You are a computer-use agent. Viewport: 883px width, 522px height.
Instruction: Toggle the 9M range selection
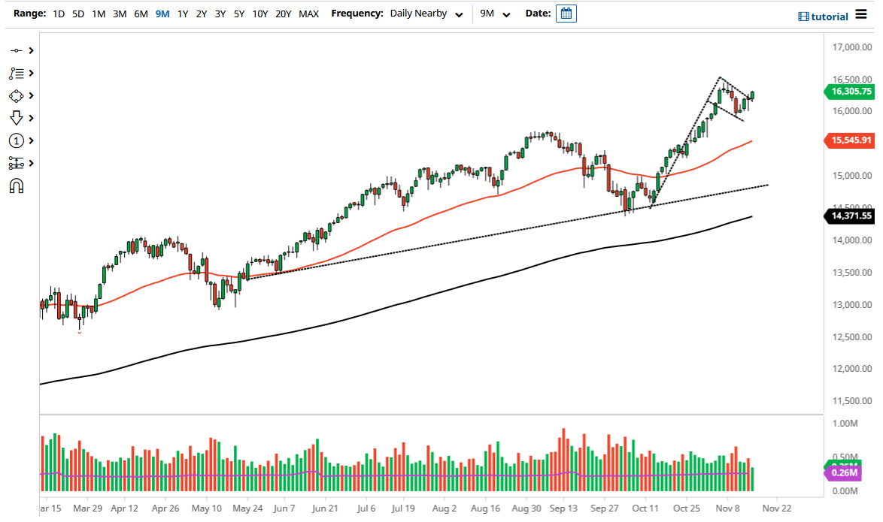coord(161,14)
